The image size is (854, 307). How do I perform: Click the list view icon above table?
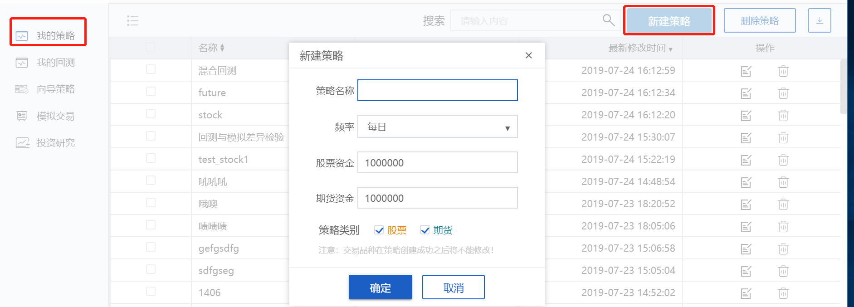coord(132,20)
